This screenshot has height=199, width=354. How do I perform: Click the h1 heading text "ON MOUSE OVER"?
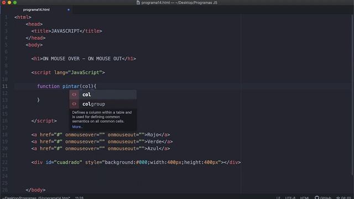pyautogui.click(x=61, y=59)
